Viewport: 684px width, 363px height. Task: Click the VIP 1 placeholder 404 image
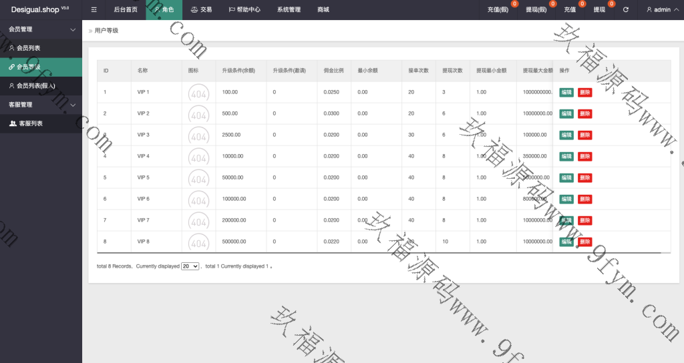[198, 93]
